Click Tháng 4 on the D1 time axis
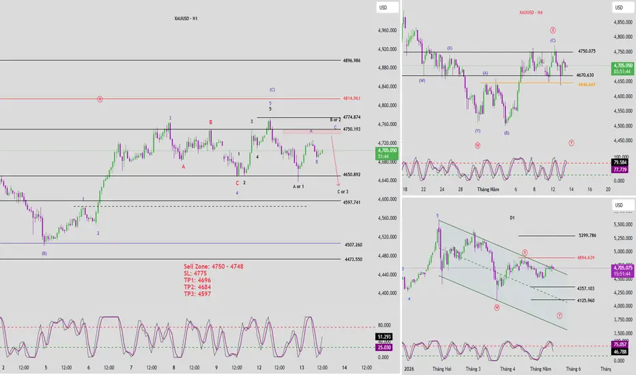Screen dimensions: 636x375 click(508, 369)
